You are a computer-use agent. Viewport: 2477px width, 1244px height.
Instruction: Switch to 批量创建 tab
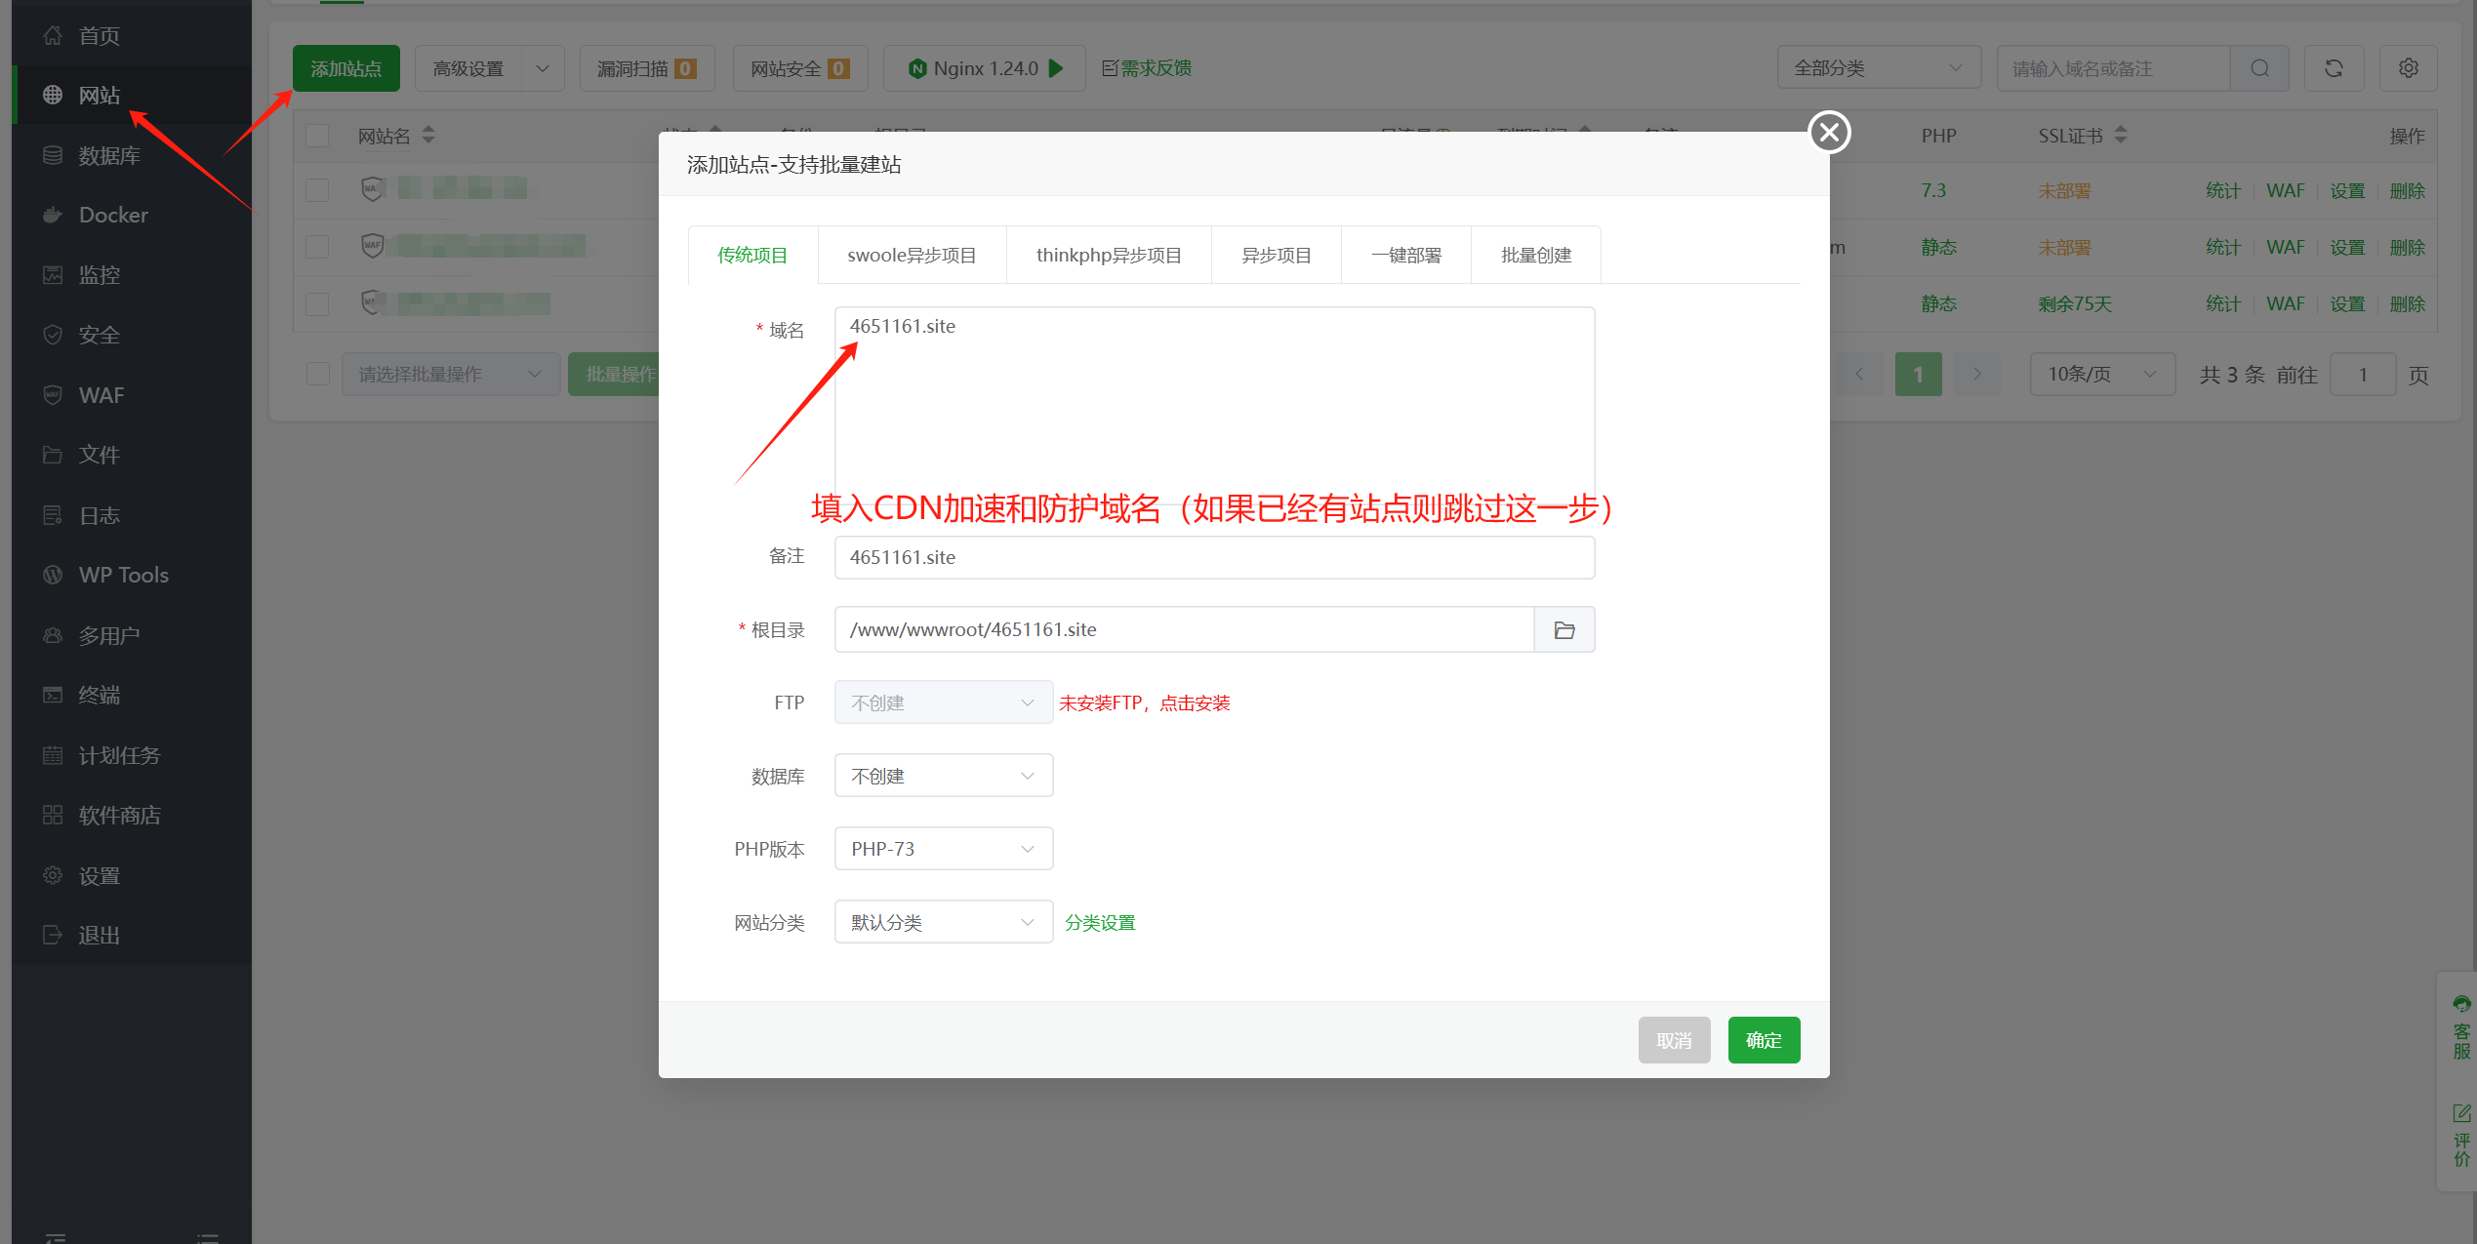click(1535, 255)
